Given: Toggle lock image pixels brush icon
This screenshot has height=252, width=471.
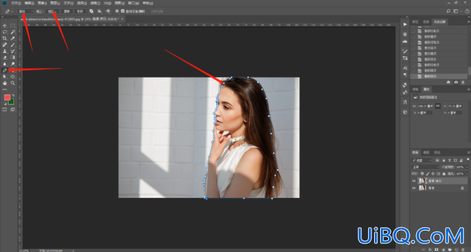Looking at the screenshot, I should click(428, 174).
